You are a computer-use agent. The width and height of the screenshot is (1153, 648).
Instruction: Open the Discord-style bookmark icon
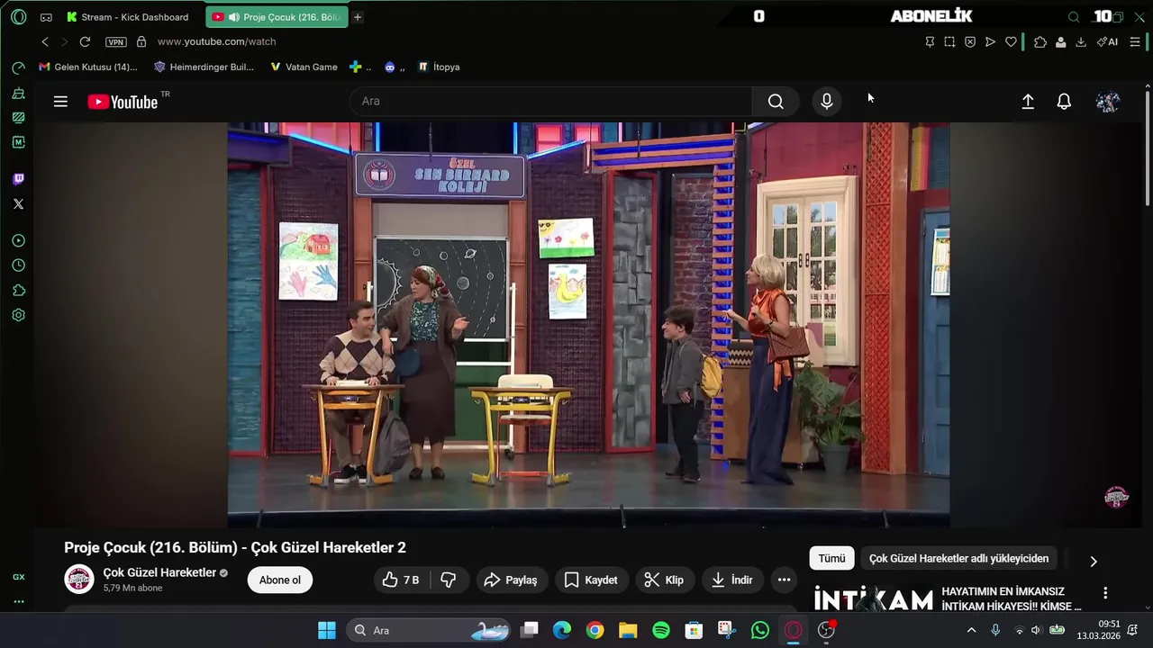[395, 67]
